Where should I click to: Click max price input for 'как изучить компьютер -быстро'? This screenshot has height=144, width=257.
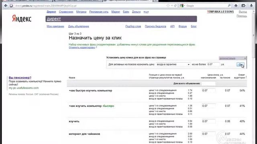coord(208,106)
